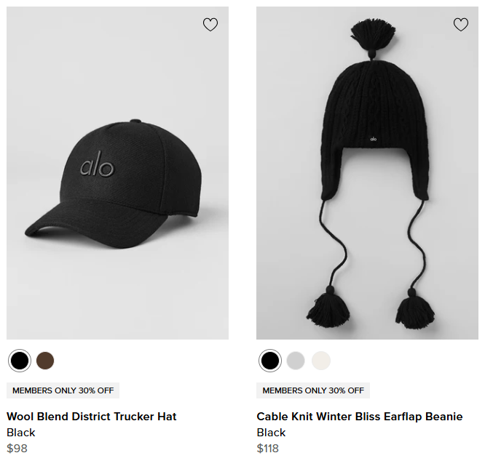This screenshot has width=485, height=461.
Task: Choose brown color for Trucker Hat
Action: pos(45,360)
